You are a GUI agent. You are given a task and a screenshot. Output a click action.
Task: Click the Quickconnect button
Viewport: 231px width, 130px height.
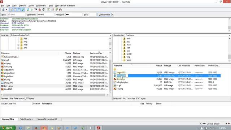pos(104,14)
